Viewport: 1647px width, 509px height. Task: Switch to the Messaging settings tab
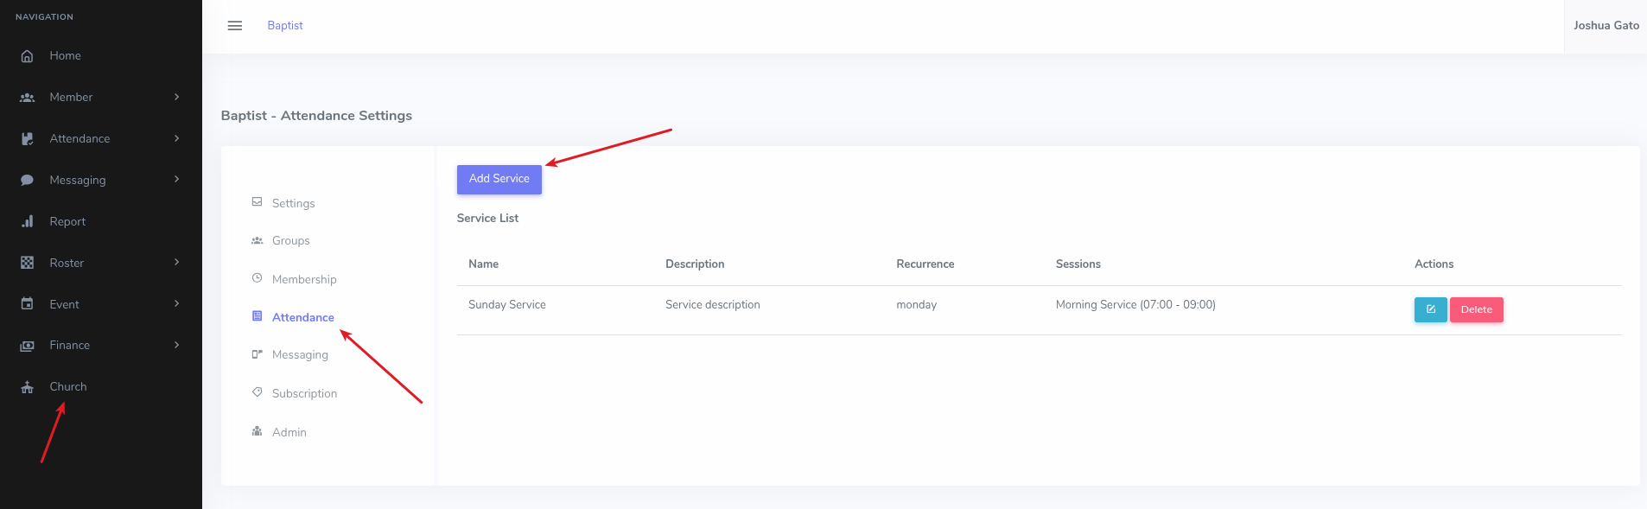tap(300, 355)
